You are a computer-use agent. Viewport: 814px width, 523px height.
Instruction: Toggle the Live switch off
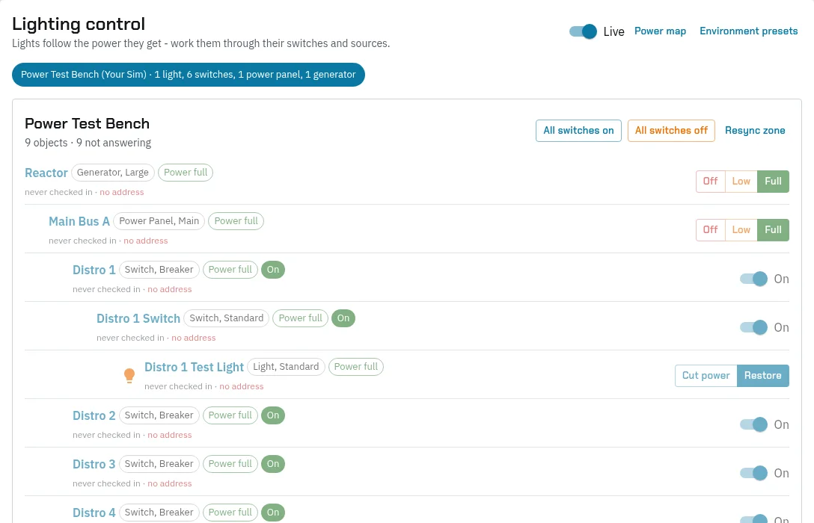point(583,31)
